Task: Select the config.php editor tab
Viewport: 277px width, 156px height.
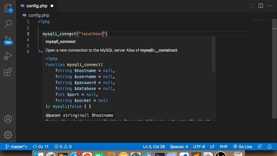Action: 37,6
